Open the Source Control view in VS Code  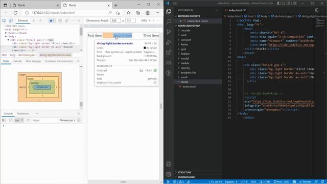pos(169,32)
